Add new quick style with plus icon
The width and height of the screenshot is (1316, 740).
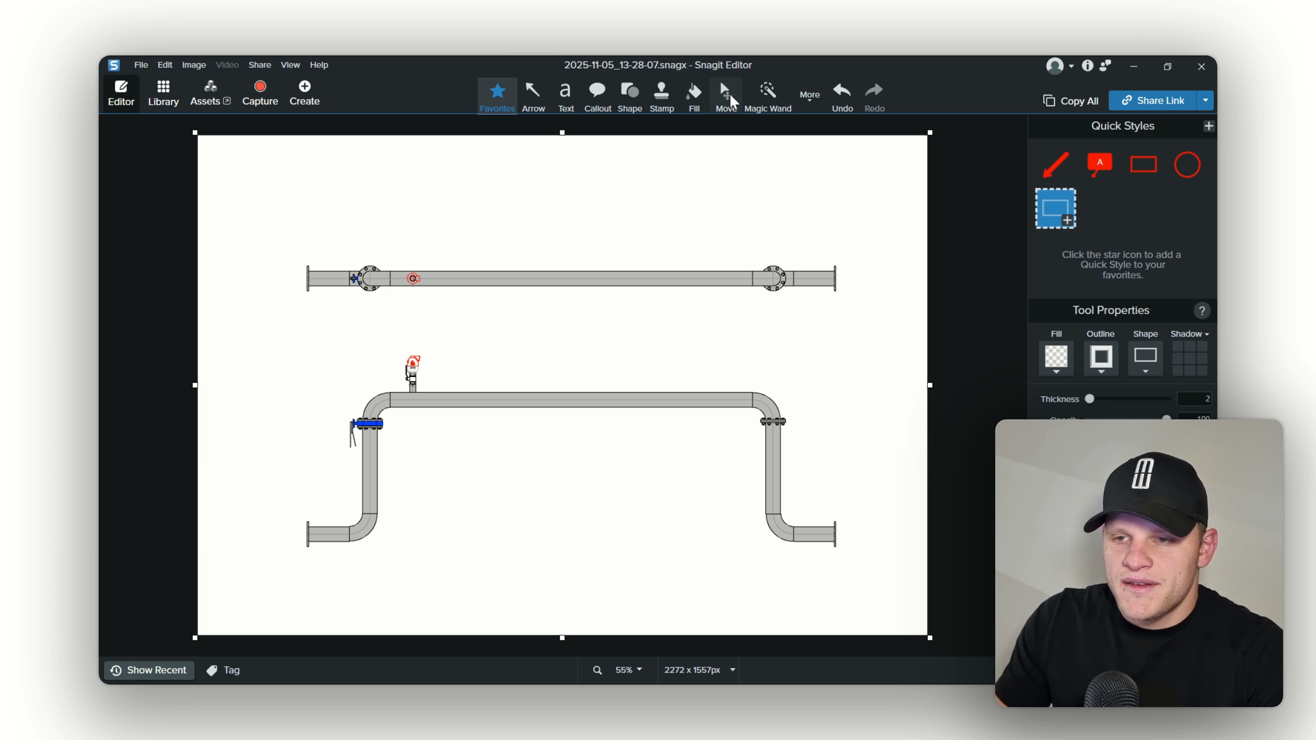click(1208, 126)
